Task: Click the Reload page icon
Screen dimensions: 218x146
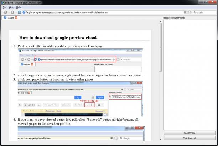Action: click(x=20, y=12)
